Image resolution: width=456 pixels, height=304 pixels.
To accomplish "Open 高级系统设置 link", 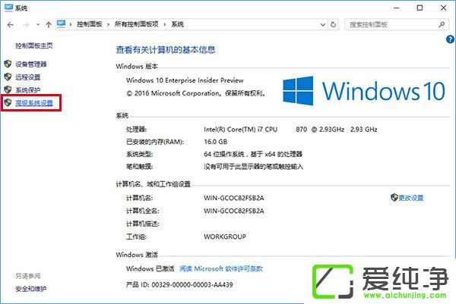I will [34, 103].
